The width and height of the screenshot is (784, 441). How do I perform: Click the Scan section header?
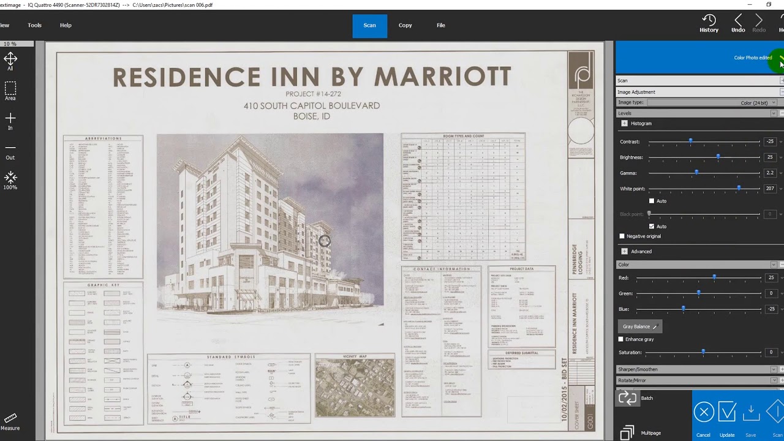click(699, 80)
